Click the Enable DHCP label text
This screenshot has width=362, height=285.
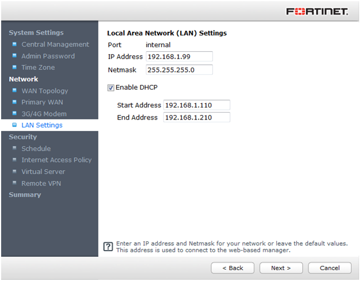136,87
